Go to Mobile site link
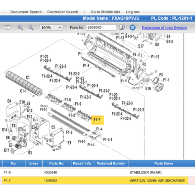195x195 pixels. (105, 12)
